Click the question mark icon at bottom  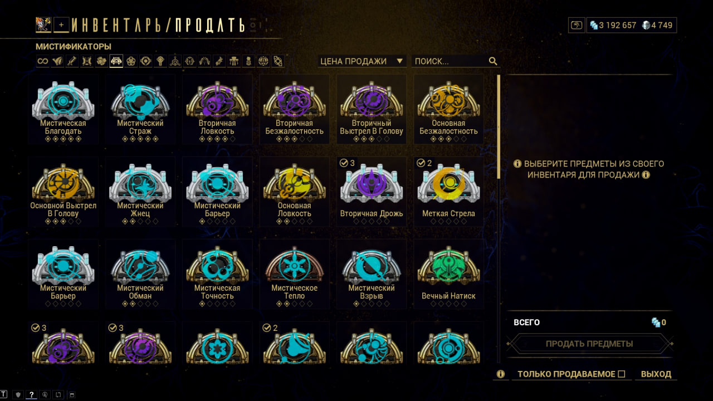click(32, 395)
